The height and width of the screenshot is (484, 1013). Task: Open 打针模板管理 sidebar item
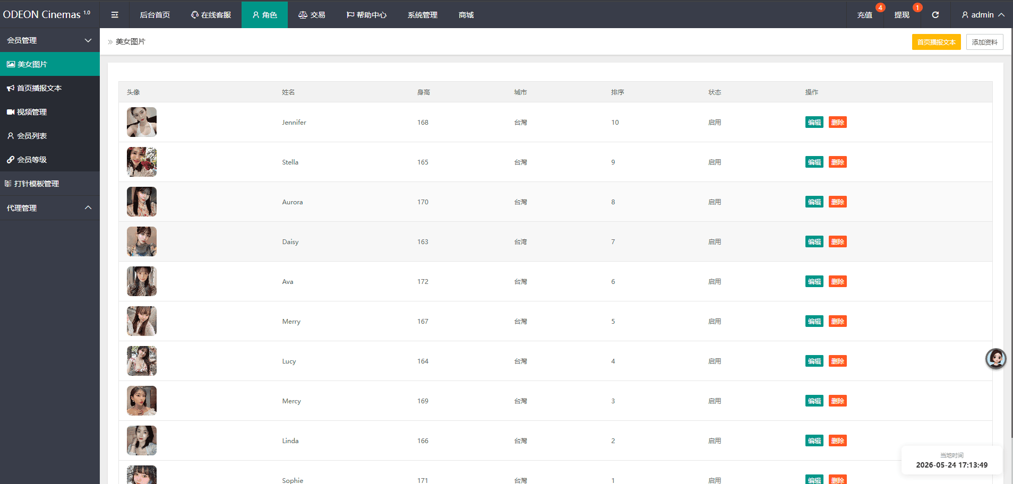50,184
